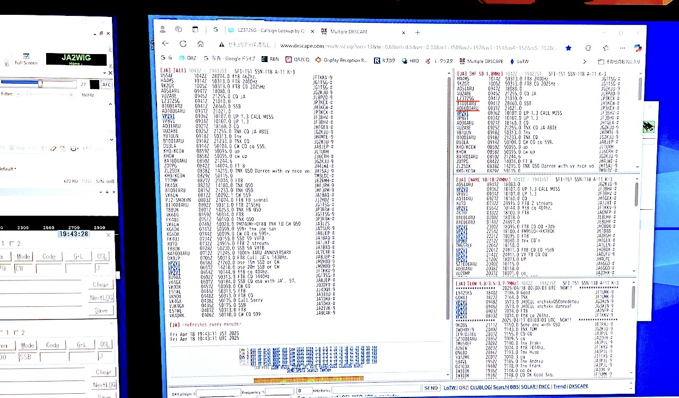Switch to the LZ372SG Callsign Lookup tab
This screenshot has height=398, width=679.
tap(265, 31)
